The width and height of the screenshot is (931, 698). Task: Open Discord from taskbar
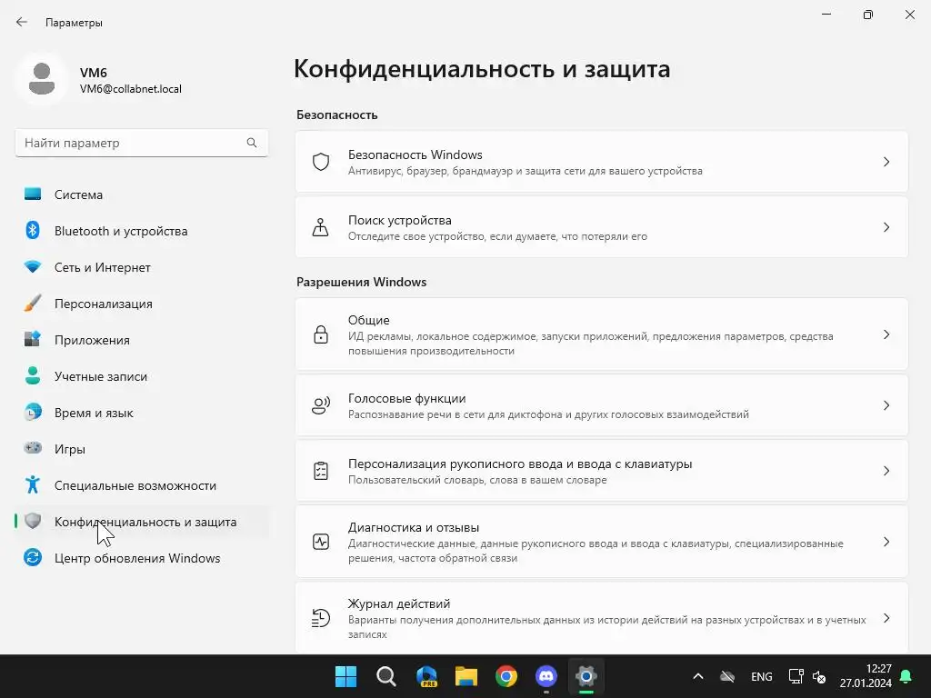coord(546,676)
